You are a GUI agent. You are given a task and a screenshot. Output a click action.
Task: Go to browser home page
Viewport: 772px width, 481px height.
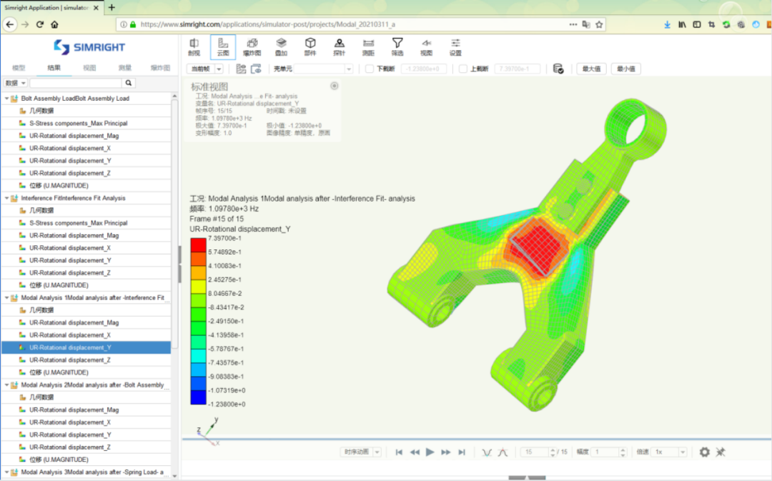pos(54,24)
